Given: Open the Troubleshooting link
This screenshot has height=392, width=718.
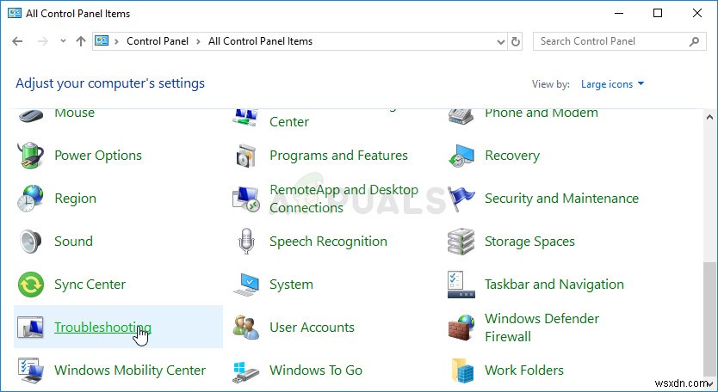Looking at the screenshot, I should point(102,328).
